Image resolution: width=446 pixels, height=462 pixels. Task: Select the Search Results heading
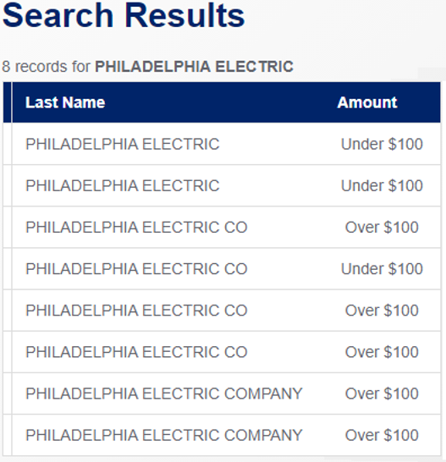pos(124,15)
